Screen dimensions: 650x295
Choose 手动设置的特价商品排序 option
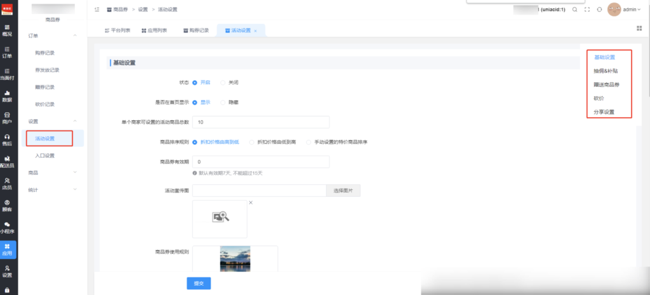[336, 142]
